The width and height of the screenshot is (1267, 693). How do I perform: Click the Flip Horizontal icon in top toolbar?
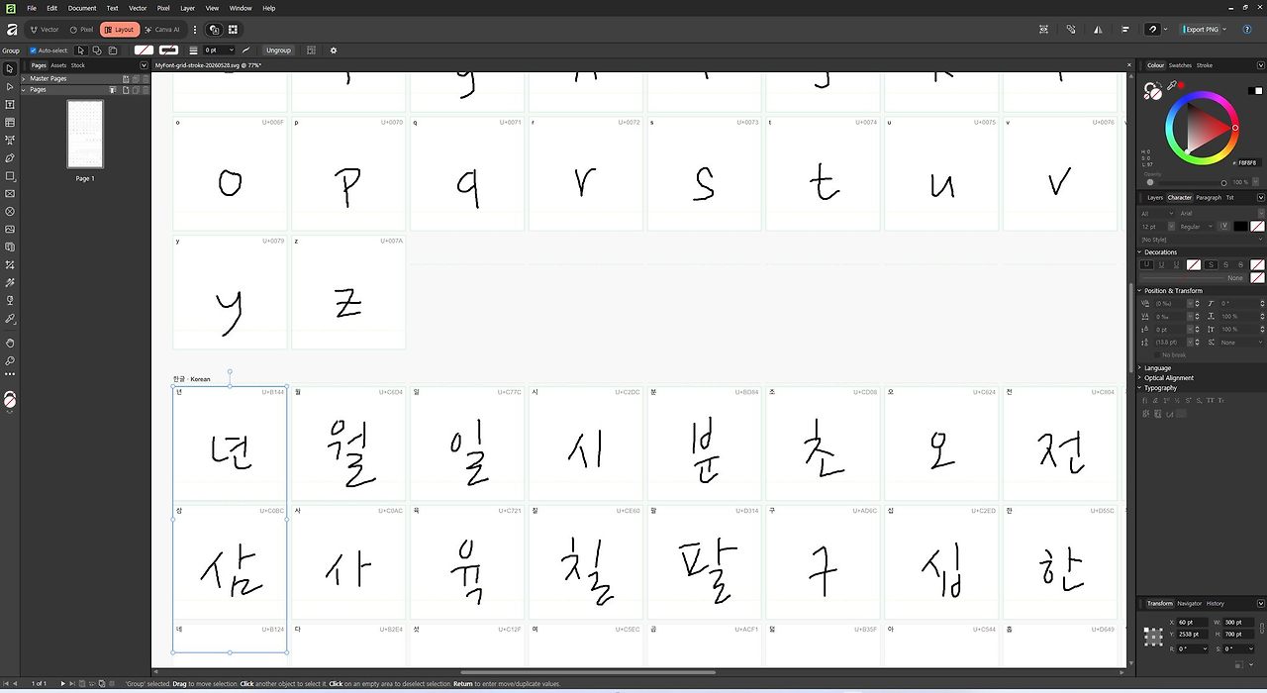click(x=1098, y=30)
